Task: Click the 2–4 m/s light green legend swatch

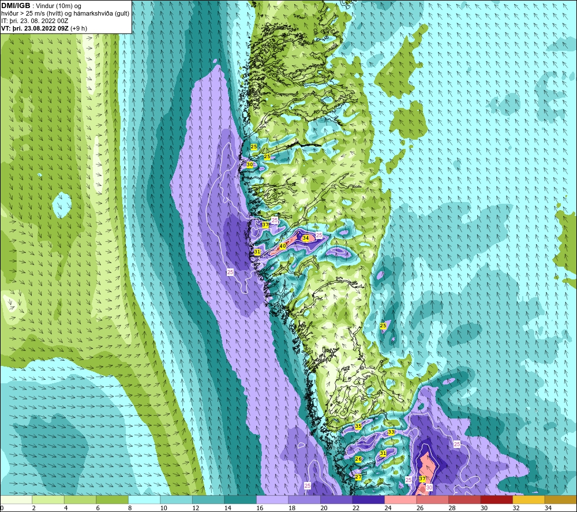Action: [x=48, y=500]
